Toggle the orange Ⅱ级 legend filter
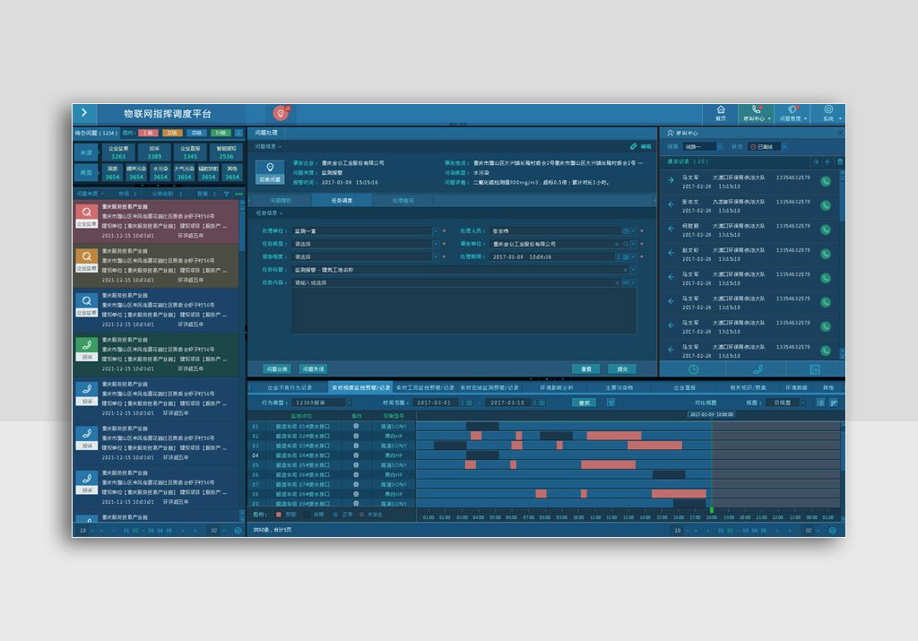The image size is (918, 641). [172, 133]
